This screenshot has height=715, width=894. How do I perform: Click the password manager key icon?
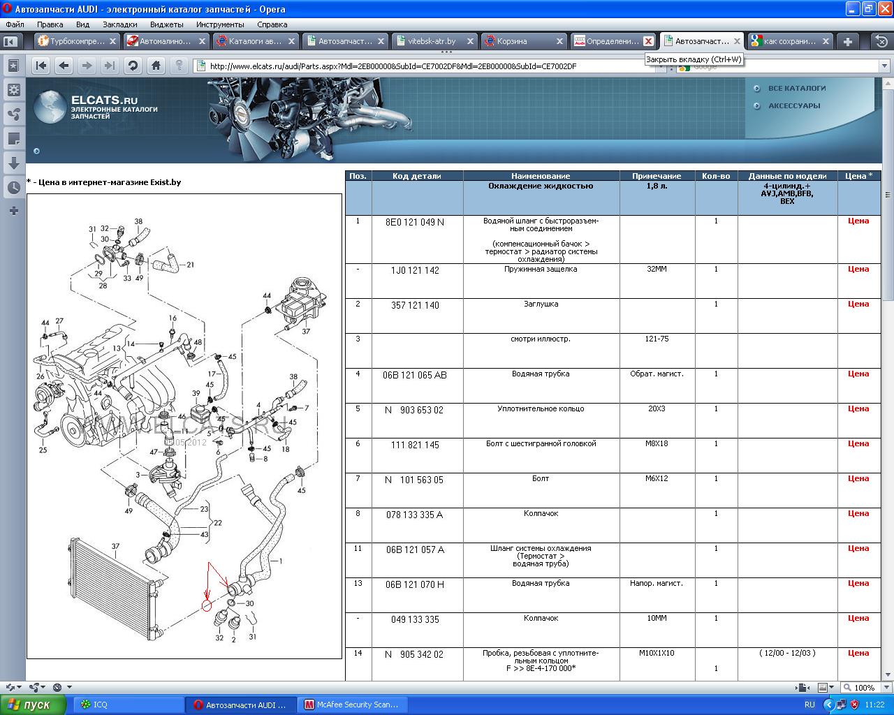(x=179, y=66)
